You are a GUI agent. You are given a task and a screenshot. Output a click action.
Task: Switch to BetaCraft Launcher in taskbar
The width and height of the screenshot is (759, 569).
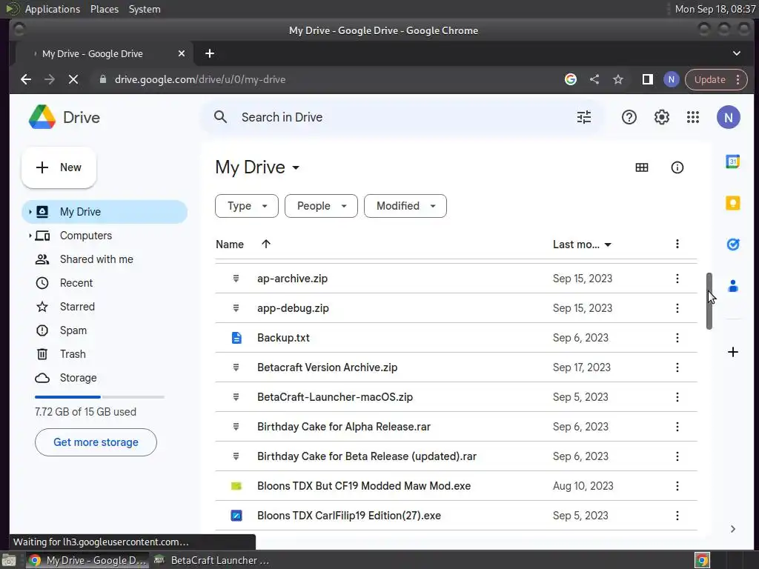tap(211, 560)
